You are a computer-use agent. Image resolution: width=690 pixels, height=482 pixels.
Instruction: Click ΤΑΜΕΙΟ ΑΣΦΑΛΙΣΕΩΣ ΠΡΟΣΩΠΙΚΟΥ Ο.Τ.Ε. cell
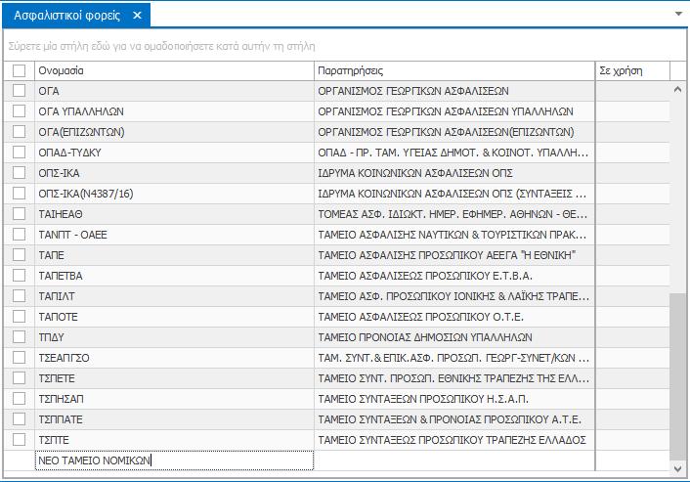(x=454, y=317)
